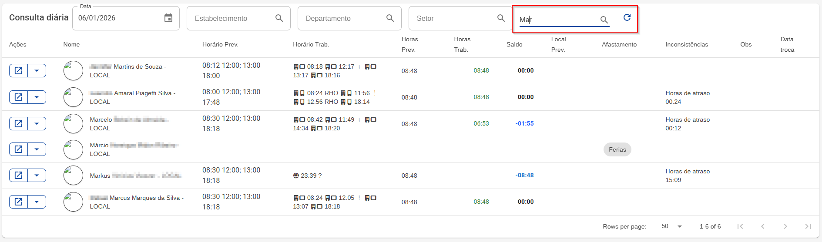Screen dimensions: 822x242
Task: Click the vertical dots in Martins de Souza's worked hours
Action: [359, 66]
